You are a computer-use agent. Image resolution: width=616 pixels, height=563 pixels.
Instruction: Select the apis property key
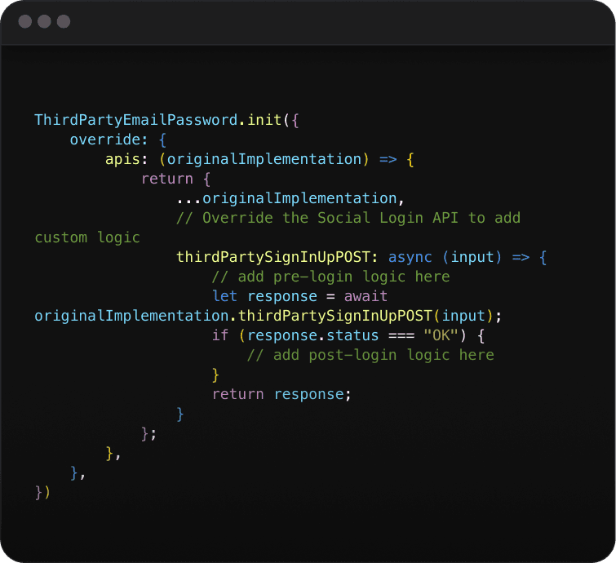point(123,159)
